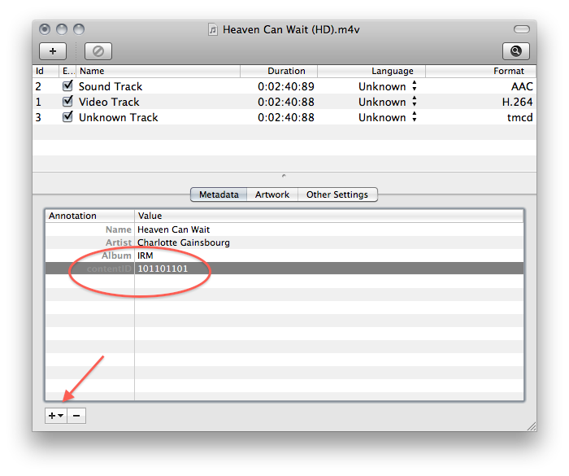Click the Format column header

tap(508, 71)
